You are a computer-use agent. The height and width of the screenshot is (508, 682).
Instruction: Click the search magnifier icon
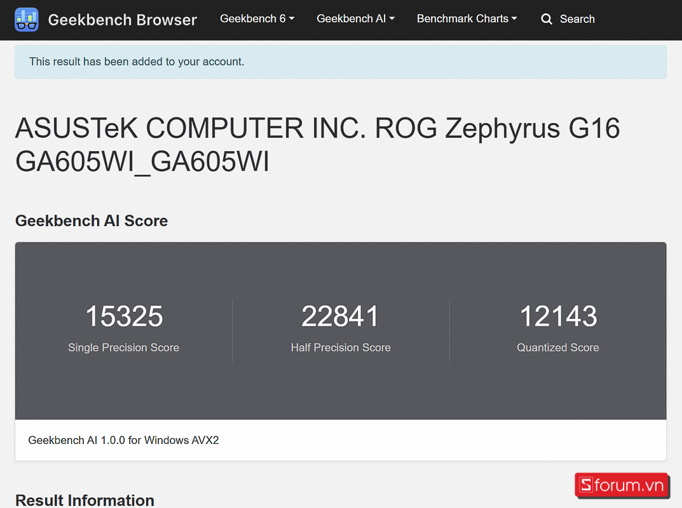point(546,19)
